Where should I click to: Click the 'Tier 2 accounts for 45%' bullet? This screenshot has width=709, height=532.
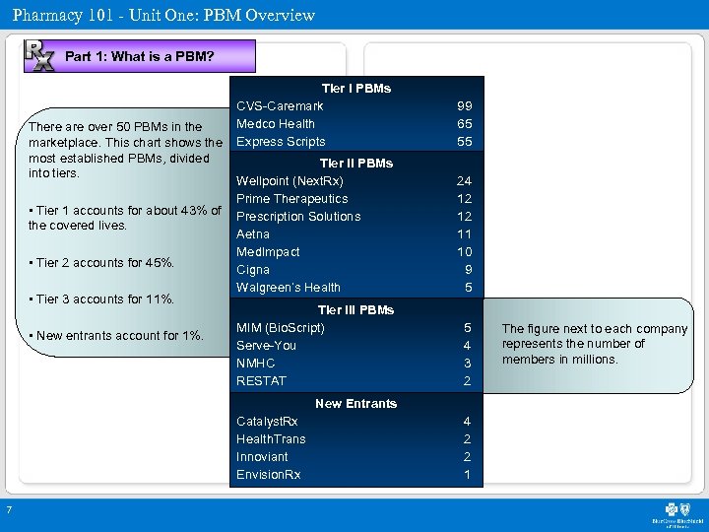click(x=101, y=263)
